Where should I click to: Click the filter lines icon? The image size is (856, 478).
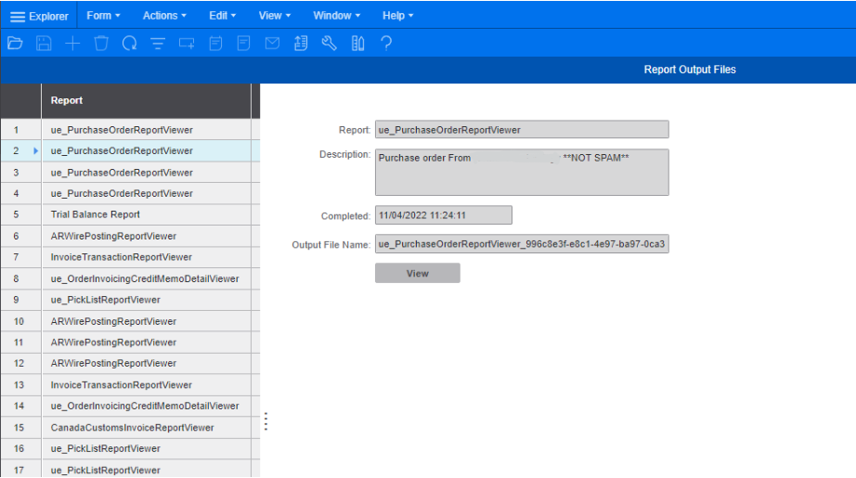158,43
